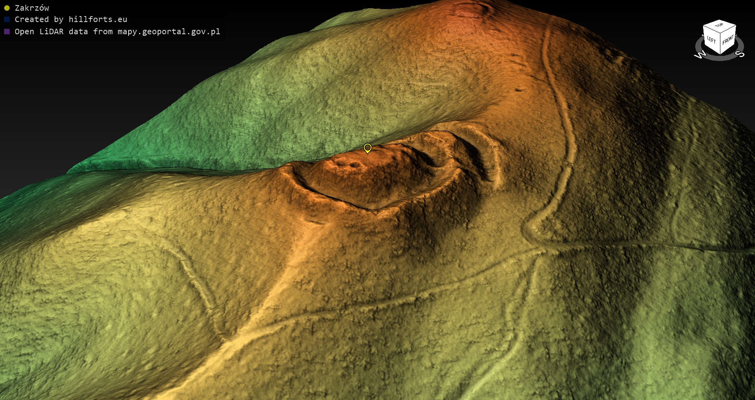
Task: Click the yellow dot beside Zakrzów
Action: (7, 8)
